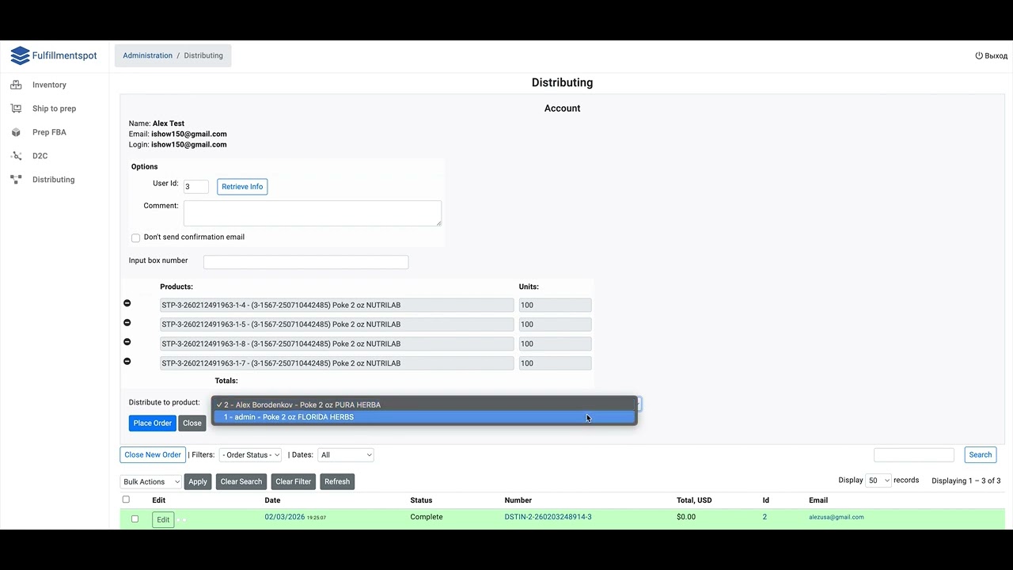Open the Order Status filter dropdown

click(x=250, y=454)
